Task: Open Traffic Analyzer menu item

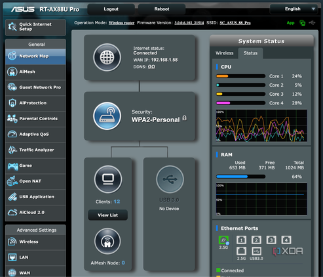Action: 35,150
